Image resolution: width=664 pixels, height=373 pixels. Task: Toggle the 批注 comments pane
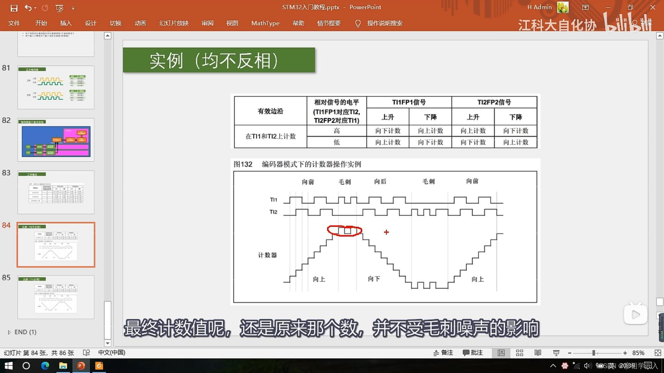[473, 353]
